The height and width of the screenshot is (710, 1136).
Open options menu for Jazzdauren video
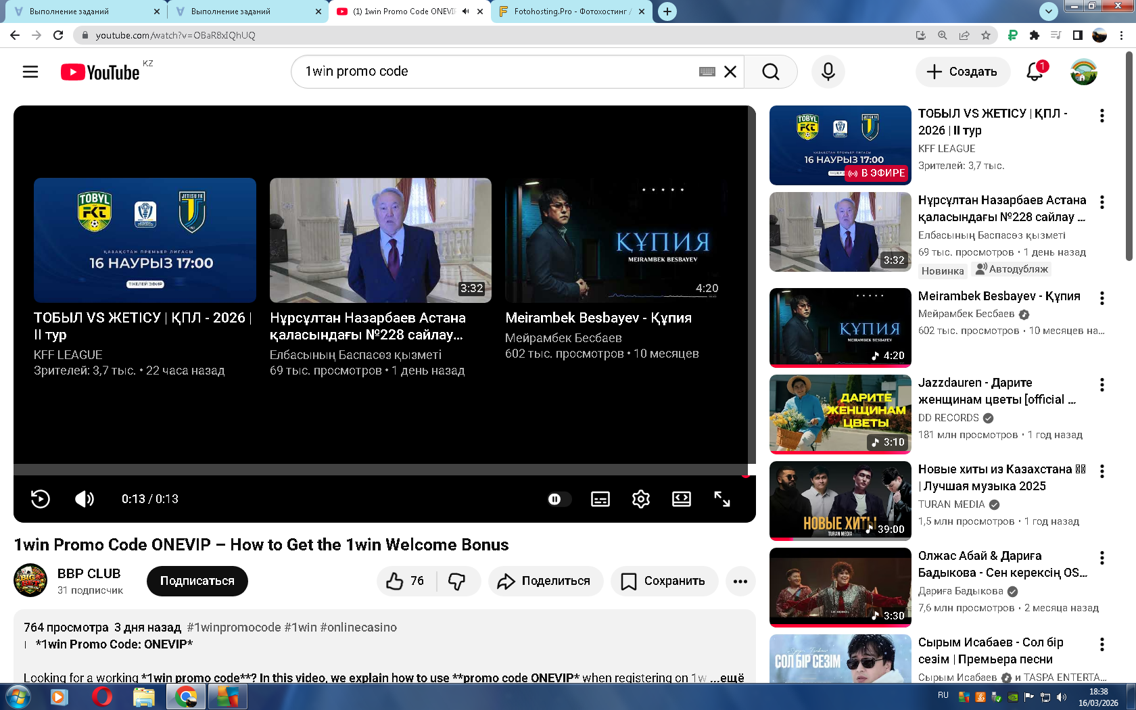tap(1102, 385)
